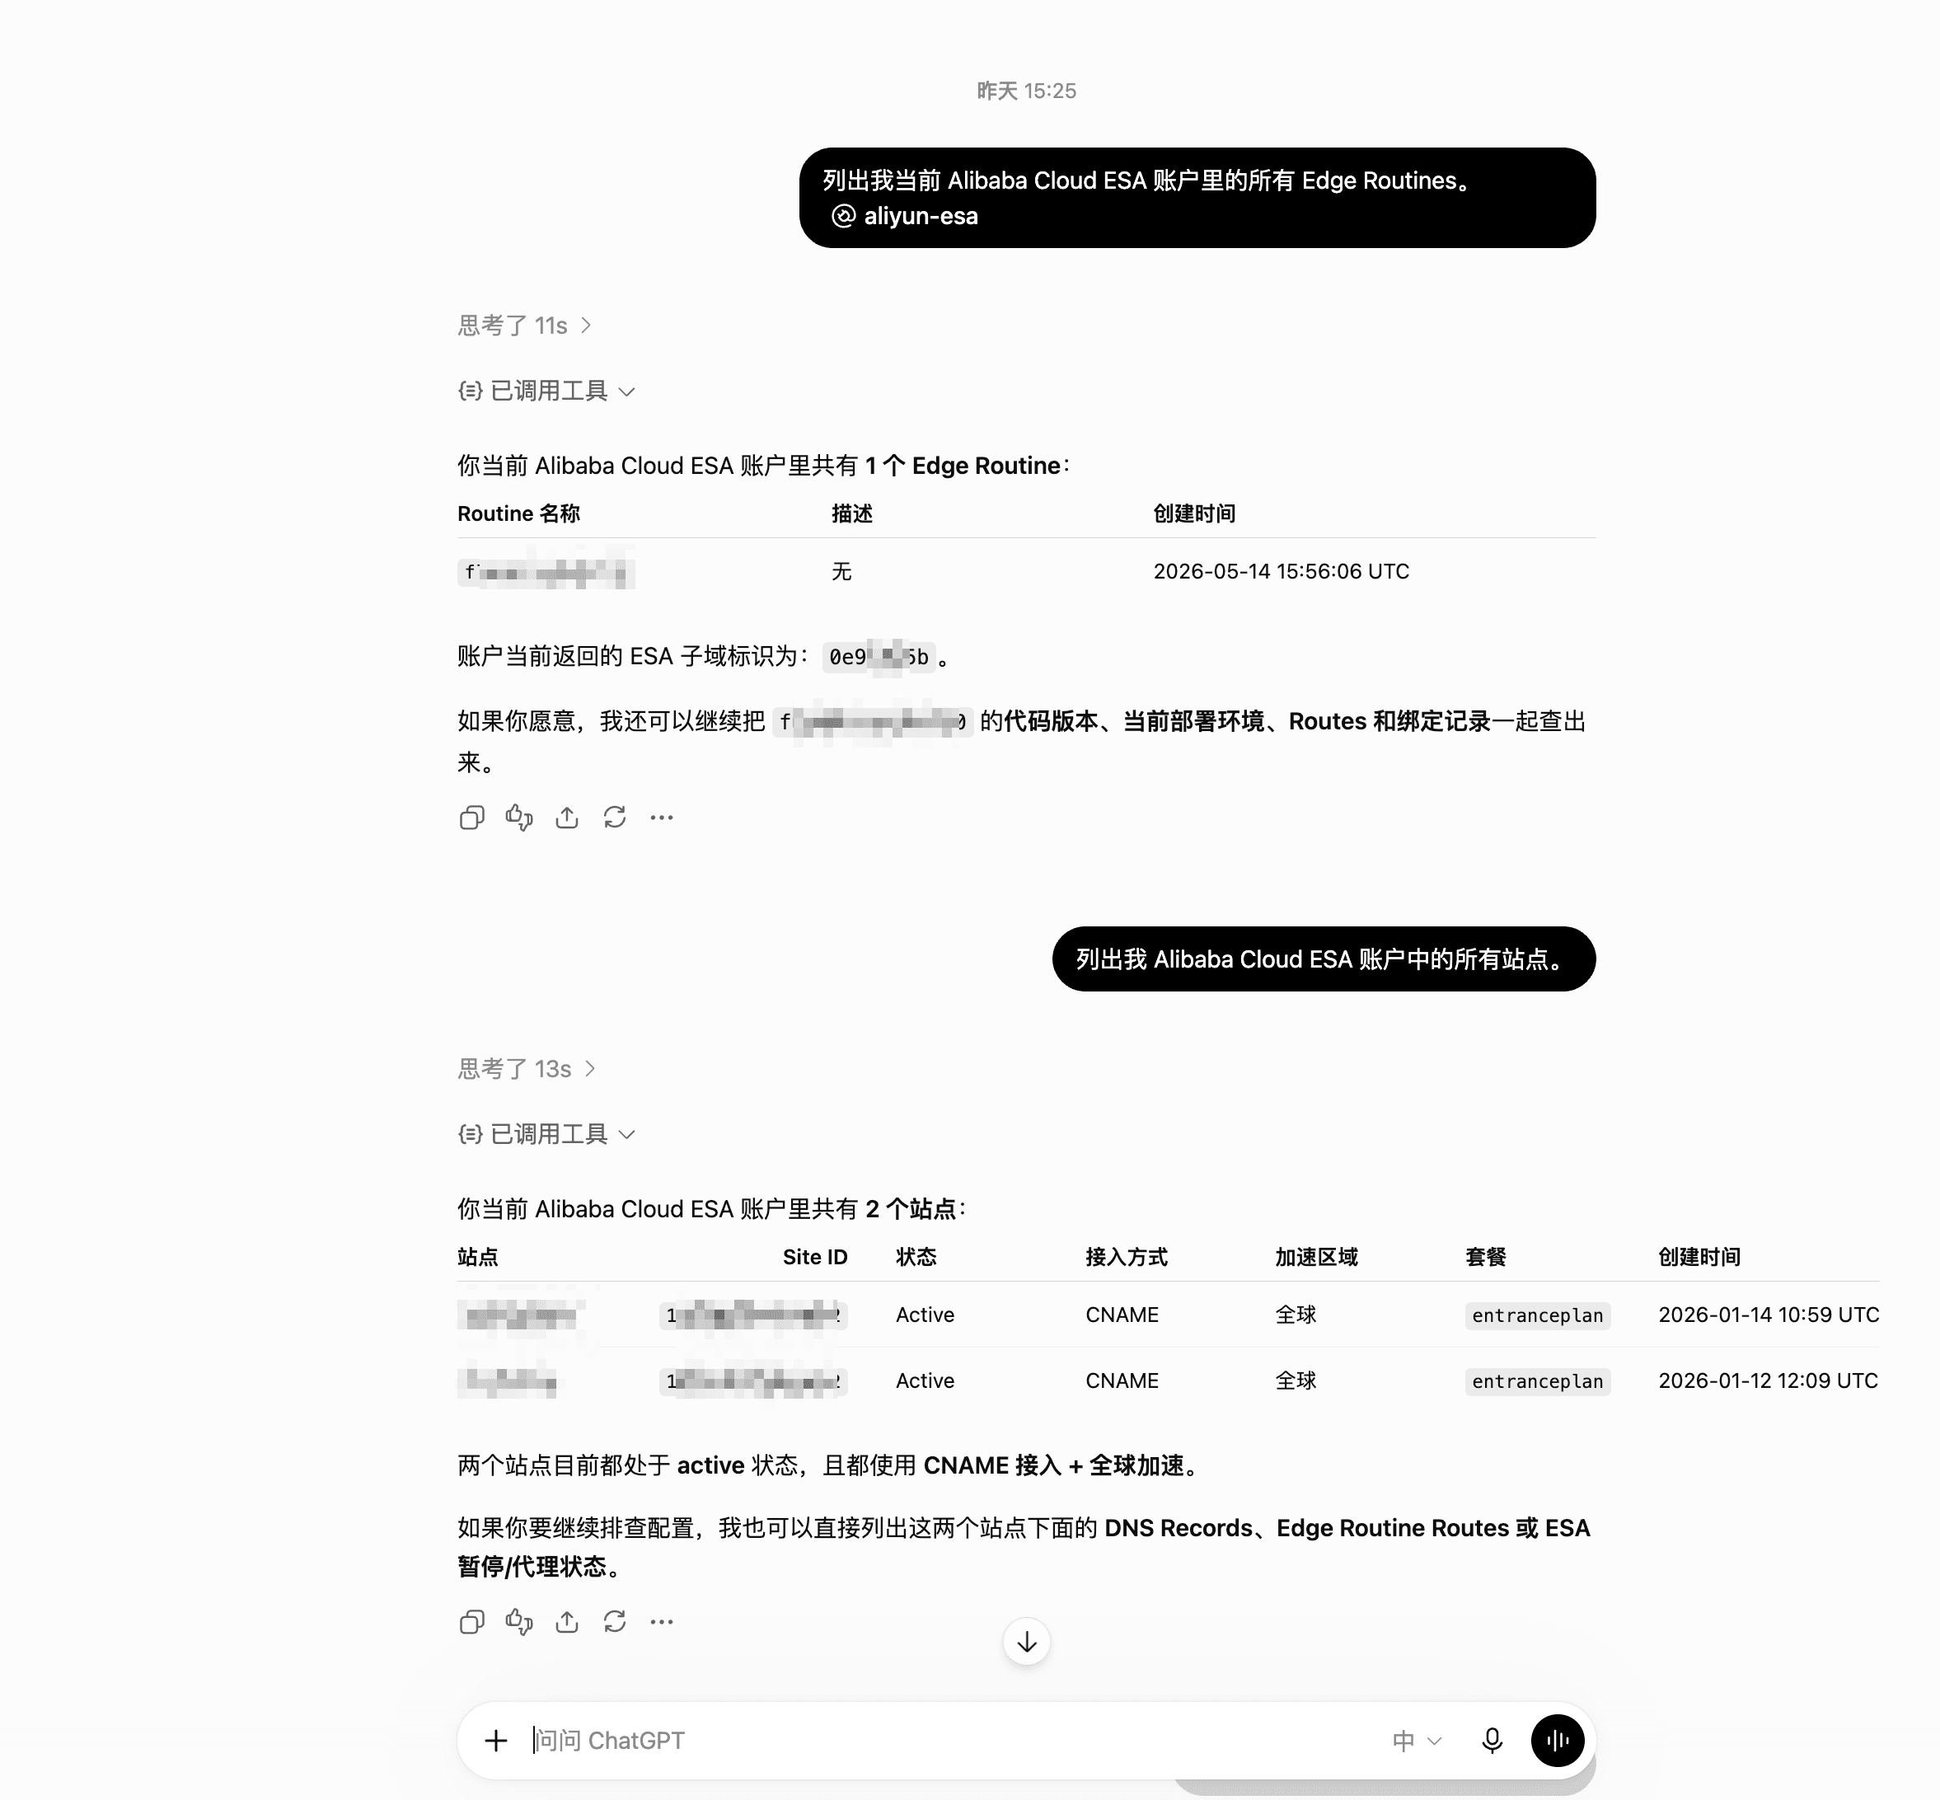Click the "套餐" column header
Screen dimensions: 1940x1800
coord(1486,1257)
